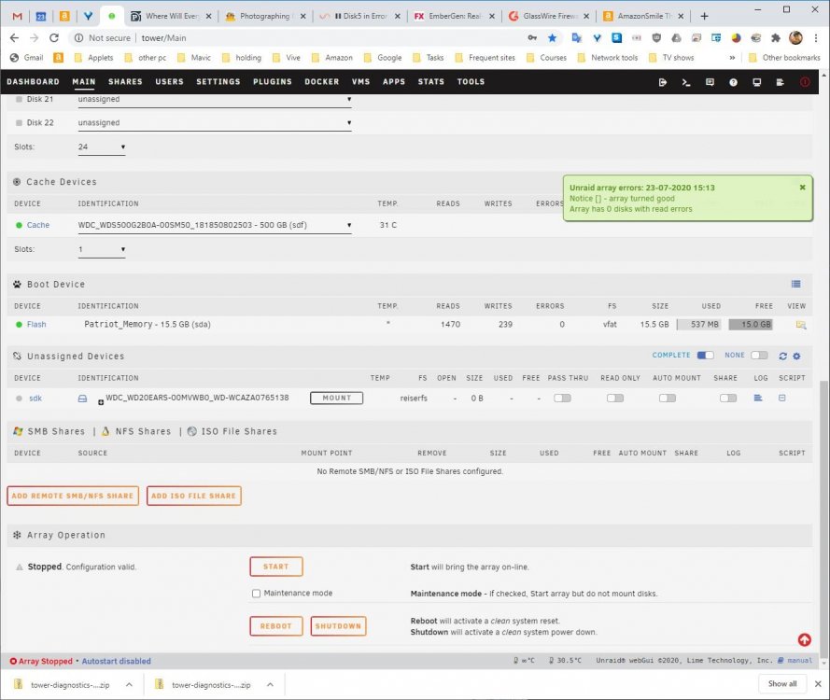The height and width of the screenshot is (700, 830).
Task: Show hidden bookmarks with the chevron
Action: (x=732, y=58)
